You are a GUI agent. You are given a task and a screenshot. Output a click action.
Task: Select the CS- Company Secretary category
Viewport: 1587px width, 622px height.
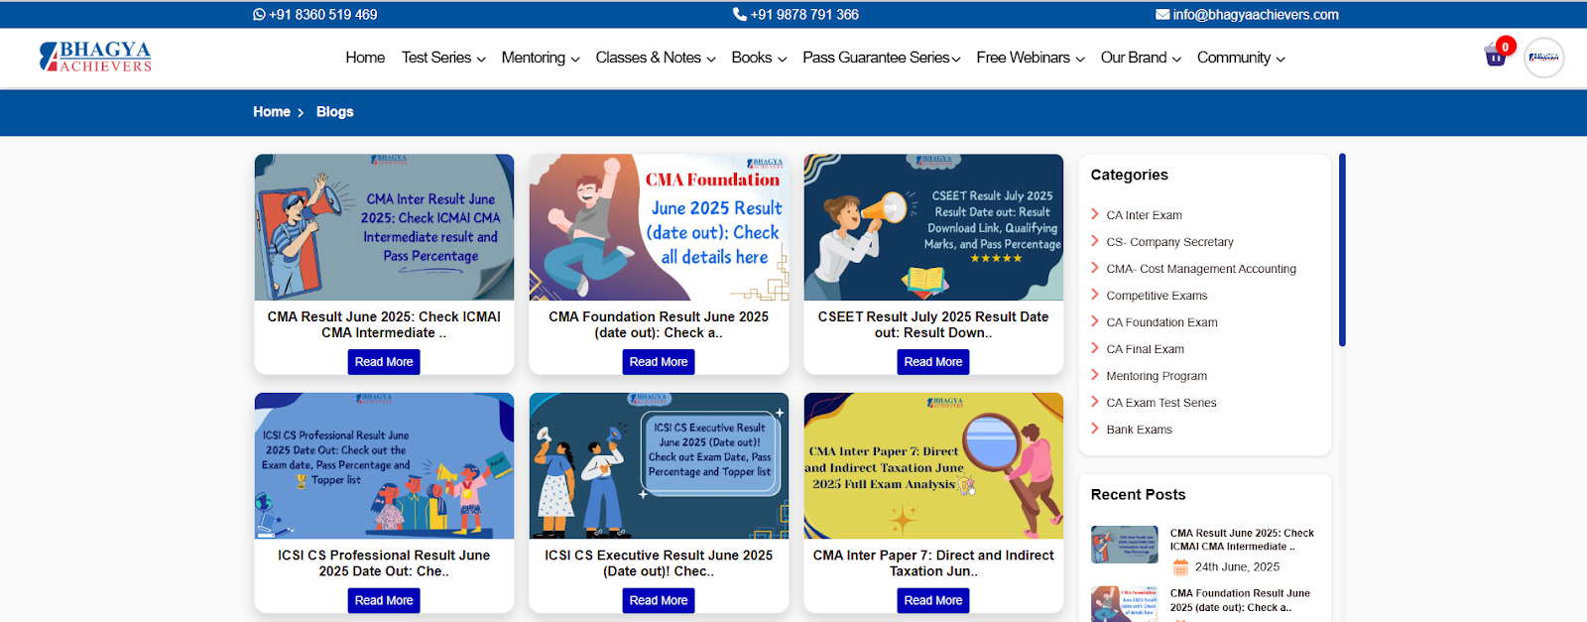point(1169,242)
